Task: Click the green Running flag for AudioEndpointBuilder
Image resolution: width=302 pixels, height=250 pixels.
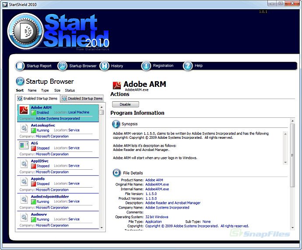Action: pos(34,202)
